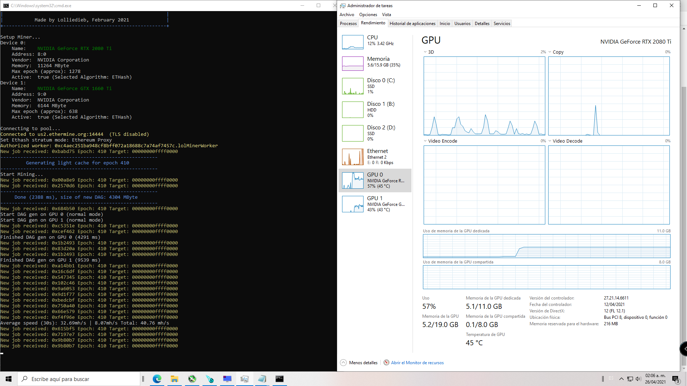The height and width of the screenshot is (386, 687).
Task: Click the blue monitor taskbar app icon
Action: pyautogui.click(x=227, y=379)
